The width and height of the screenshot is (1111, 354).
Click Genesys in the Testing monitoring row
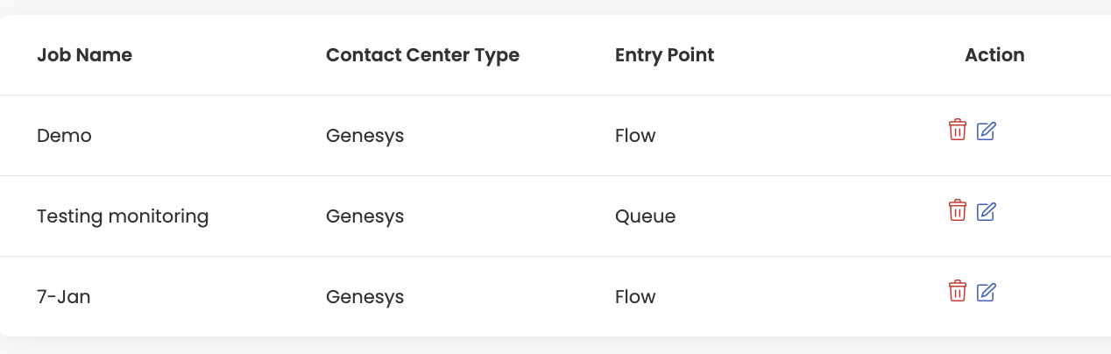[364, 216]
